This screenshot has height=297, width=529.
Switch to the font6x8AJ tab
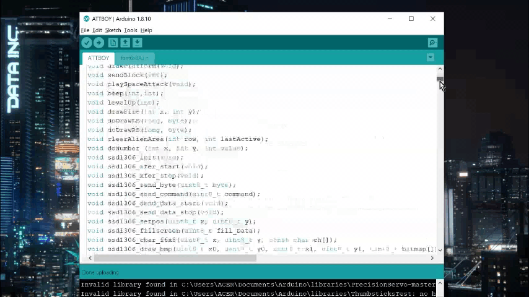click(134, 58)
